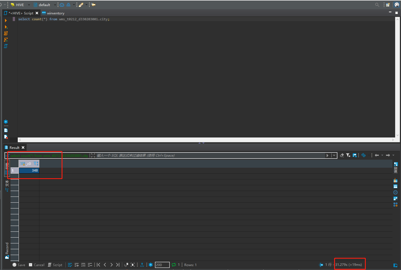The width and height of the screenshot is (401, 270).
Task: Click the blue refresh-link icon in Result toolbar
Action: click(x=364, y=155)
